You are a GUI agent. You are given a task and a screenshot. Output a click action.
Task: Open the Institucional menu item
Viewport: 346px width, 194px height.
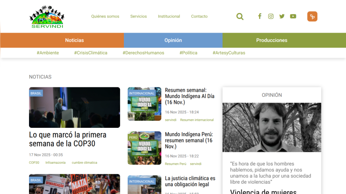tap(169, 16)
